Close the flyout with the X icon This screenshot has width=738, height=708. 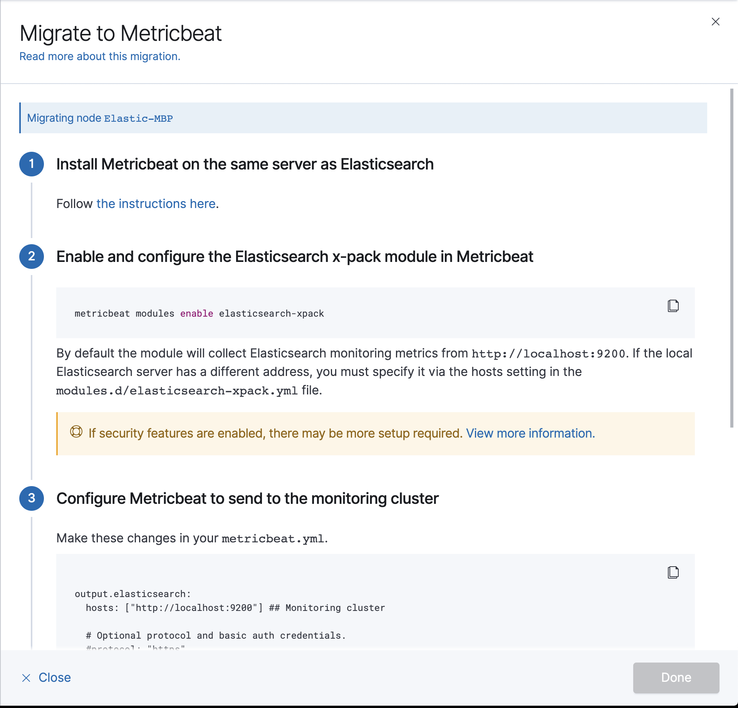point(715,22)
